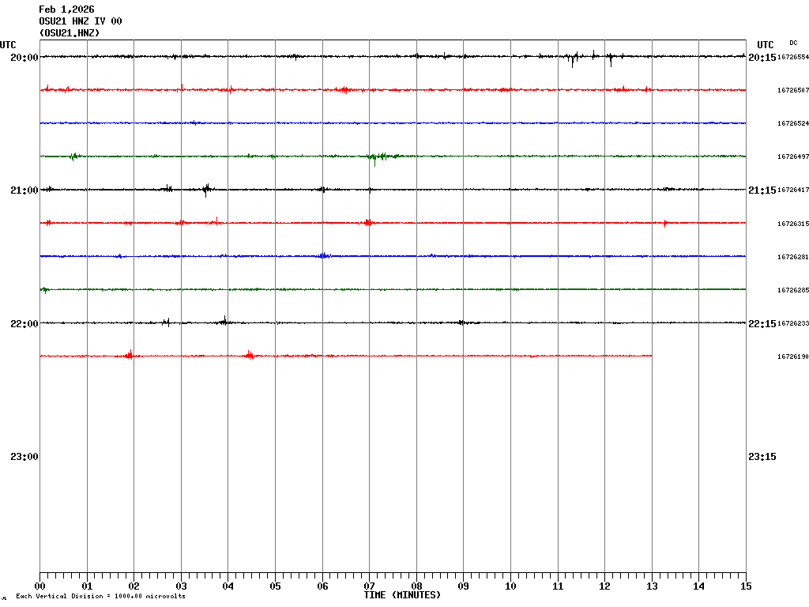This screenshot has width=809, height=607.
Task: Select the 22:00 UTC hour label
Action: [24, 324]
